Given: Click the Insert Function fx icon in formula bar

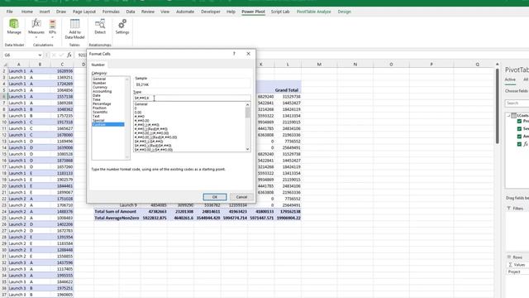Looking at the screenshot, I should (x=69, y=55).
